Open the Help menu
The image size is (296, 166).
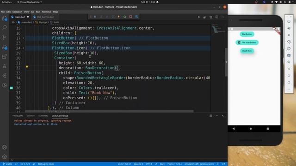pyautogui.click(x=55, y=12)
